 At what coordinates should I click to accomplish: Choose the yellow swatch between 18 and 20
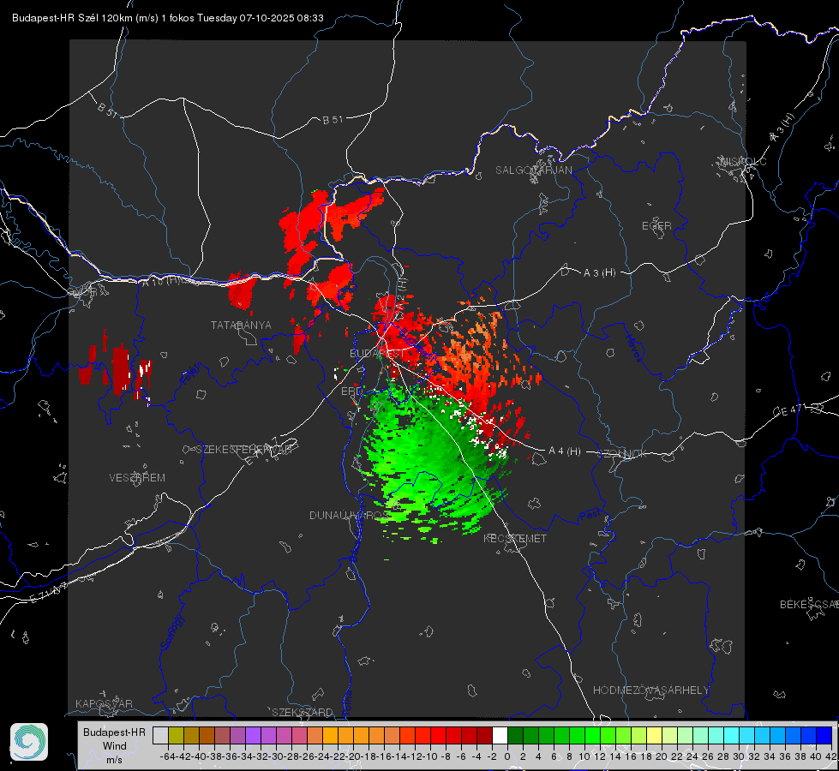point(654,735)
